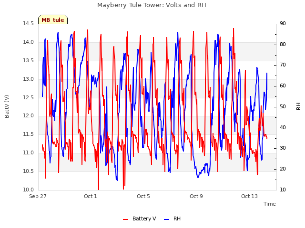Click the 12.5 voltage tick label
This screenshot has width=305, height=228.
29,97
